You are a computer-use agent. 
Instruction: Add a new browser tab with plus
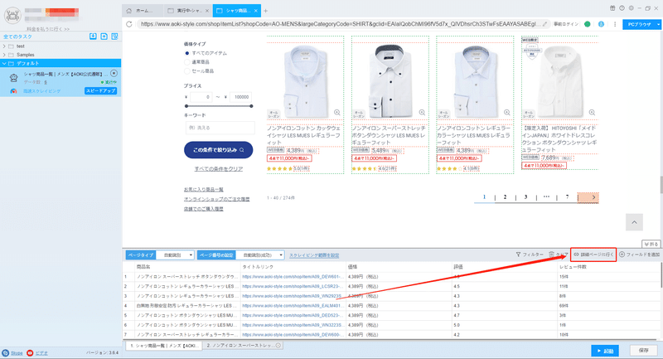(265, 11)
